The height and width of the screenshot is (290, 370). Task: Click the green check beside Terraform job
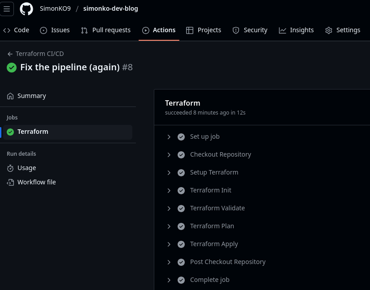(x=10, y=132)
